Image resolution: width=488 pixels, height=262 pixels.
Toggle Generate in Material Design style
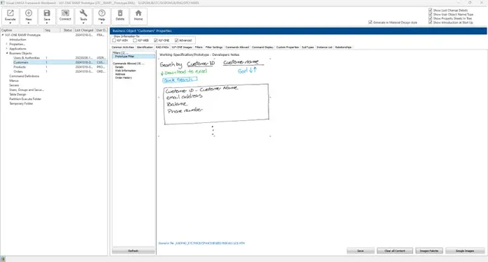click(371, 22)
